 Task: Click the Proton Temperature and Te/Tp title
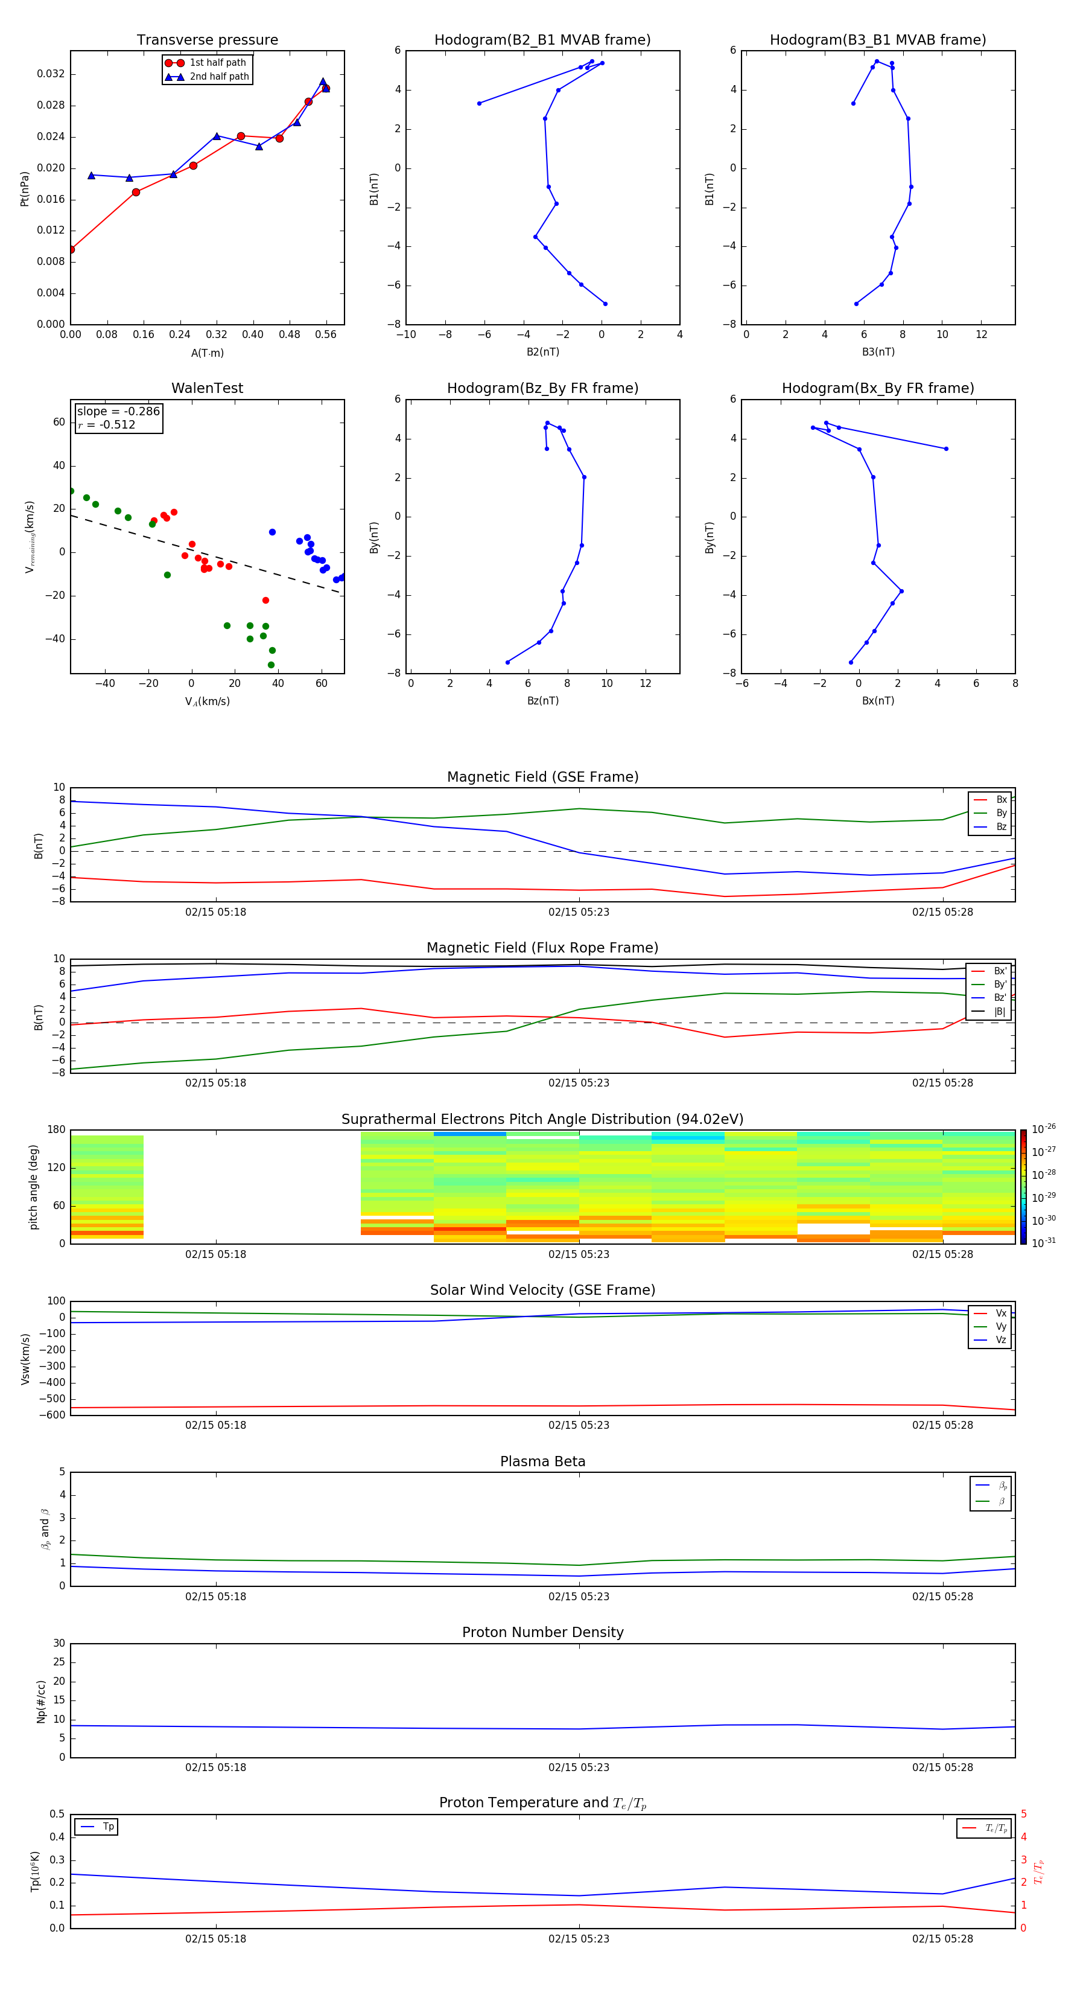point(542,1803)
